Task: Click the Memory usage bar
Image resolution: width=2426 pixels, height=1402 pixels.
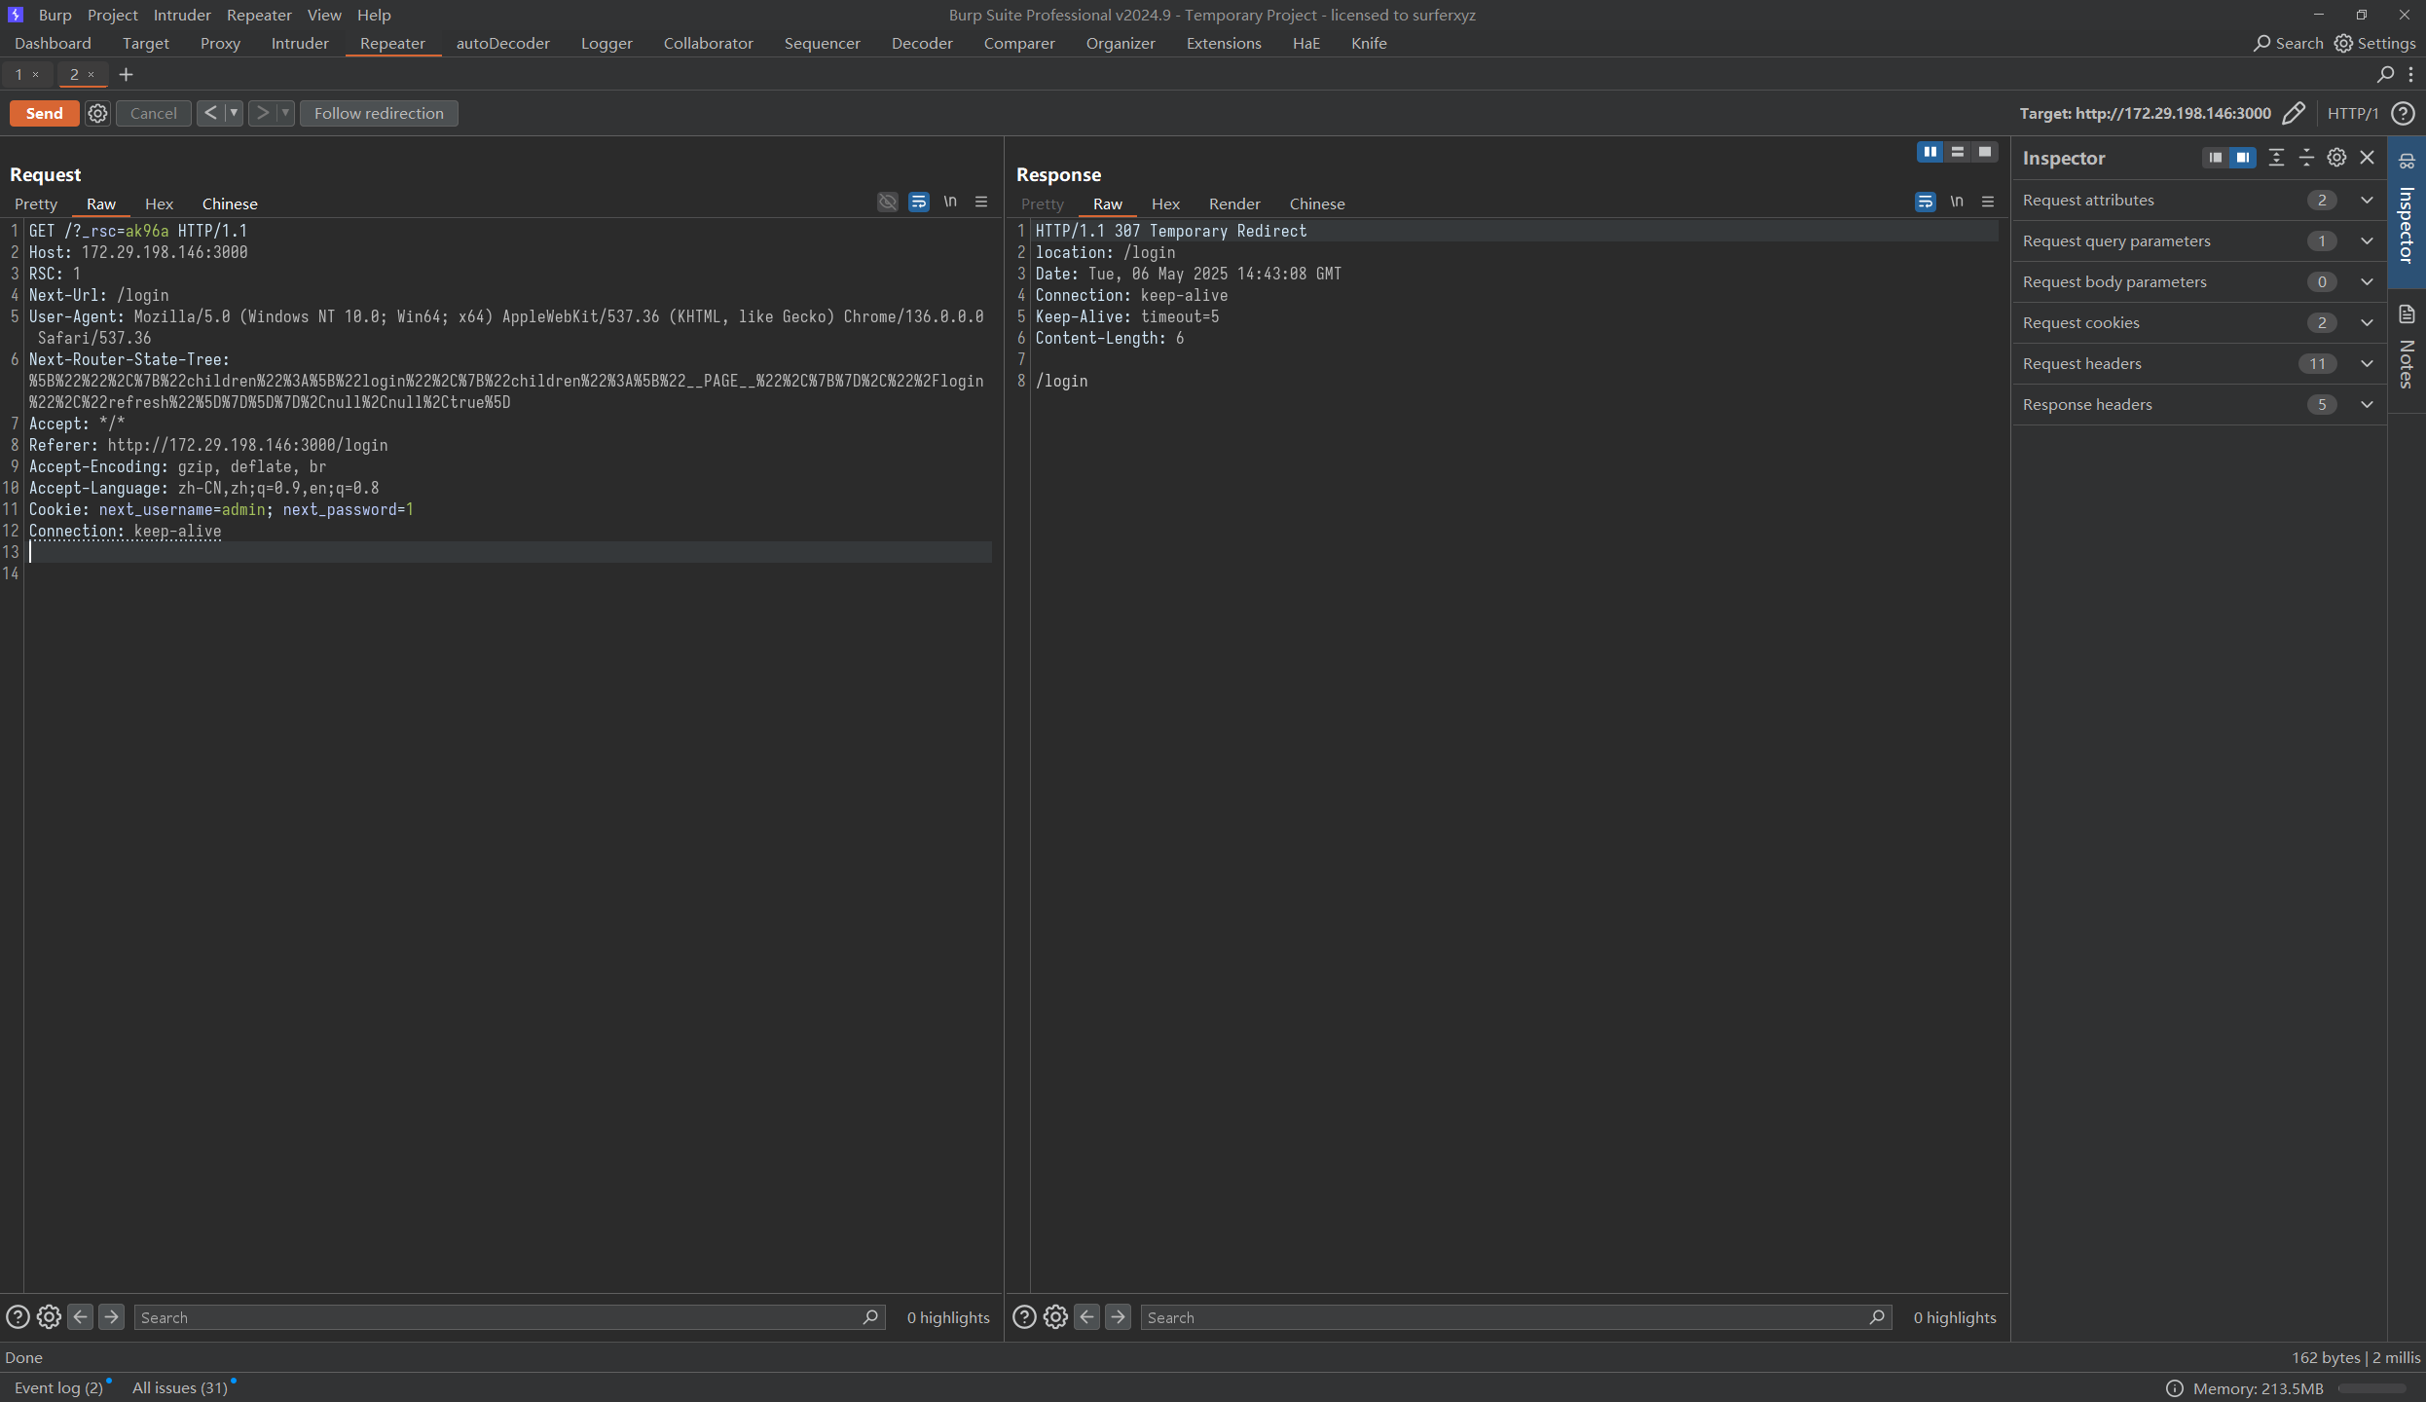Action: click(x=2373, y=1388)
